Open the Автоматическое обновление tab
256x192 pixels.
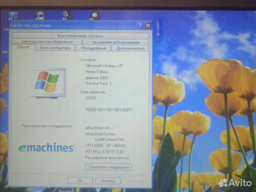(47, 42)
